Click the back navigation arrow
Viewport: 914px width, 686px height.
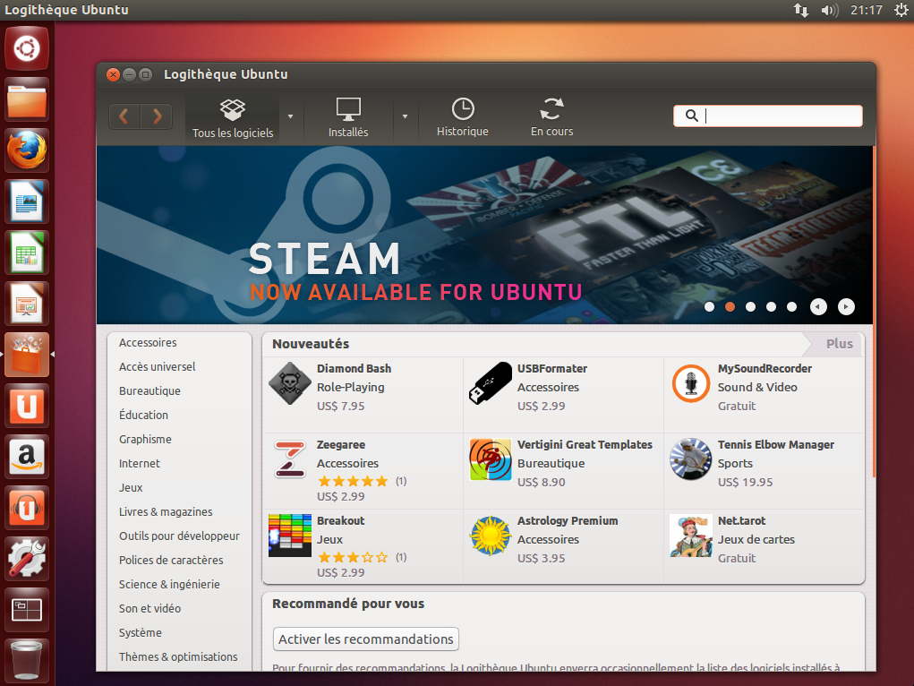125,116
